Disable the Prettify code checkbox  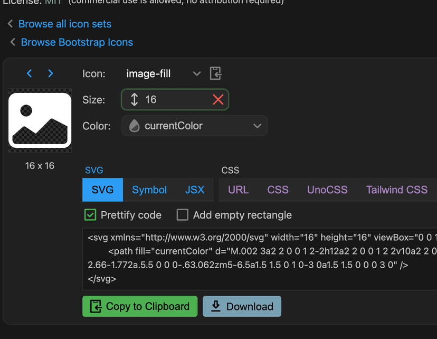coord(90,215)
